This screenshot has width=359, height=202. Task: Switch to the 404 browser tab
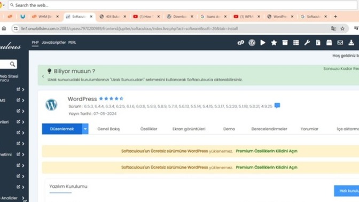[x=113, y=17]
